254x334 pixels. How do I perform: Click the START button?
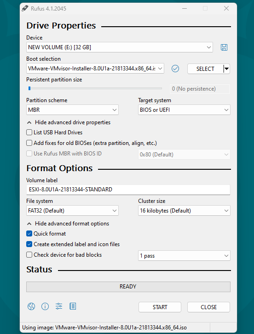160,307
